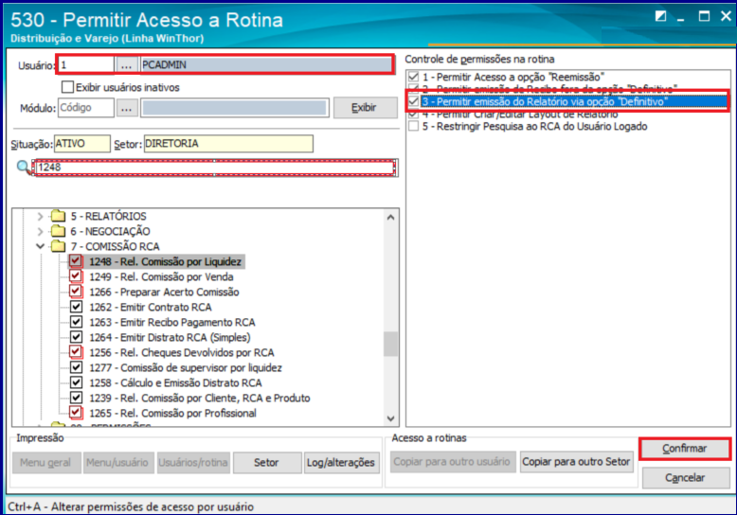Click the 5 - RELATÓRIOS folder icon
This screenshot has height=515, width=737.
(x=59, y=216)
